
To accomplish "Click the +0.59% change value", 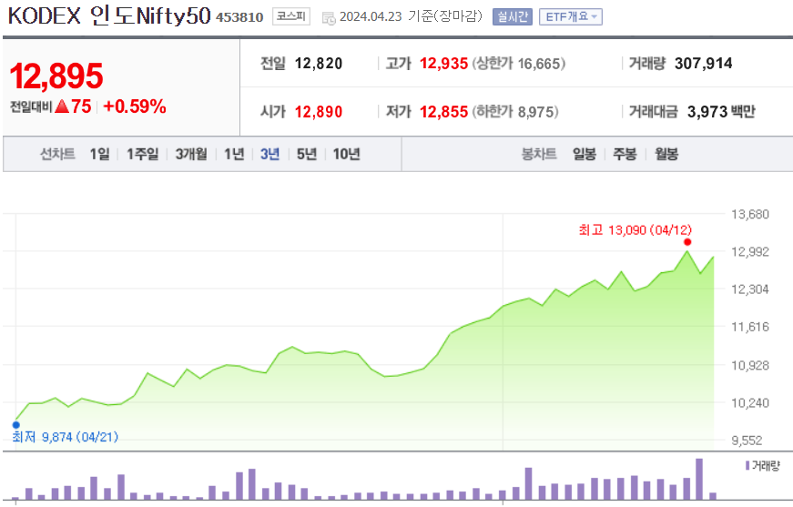I will pyautogui.click(x=135, y=106).
